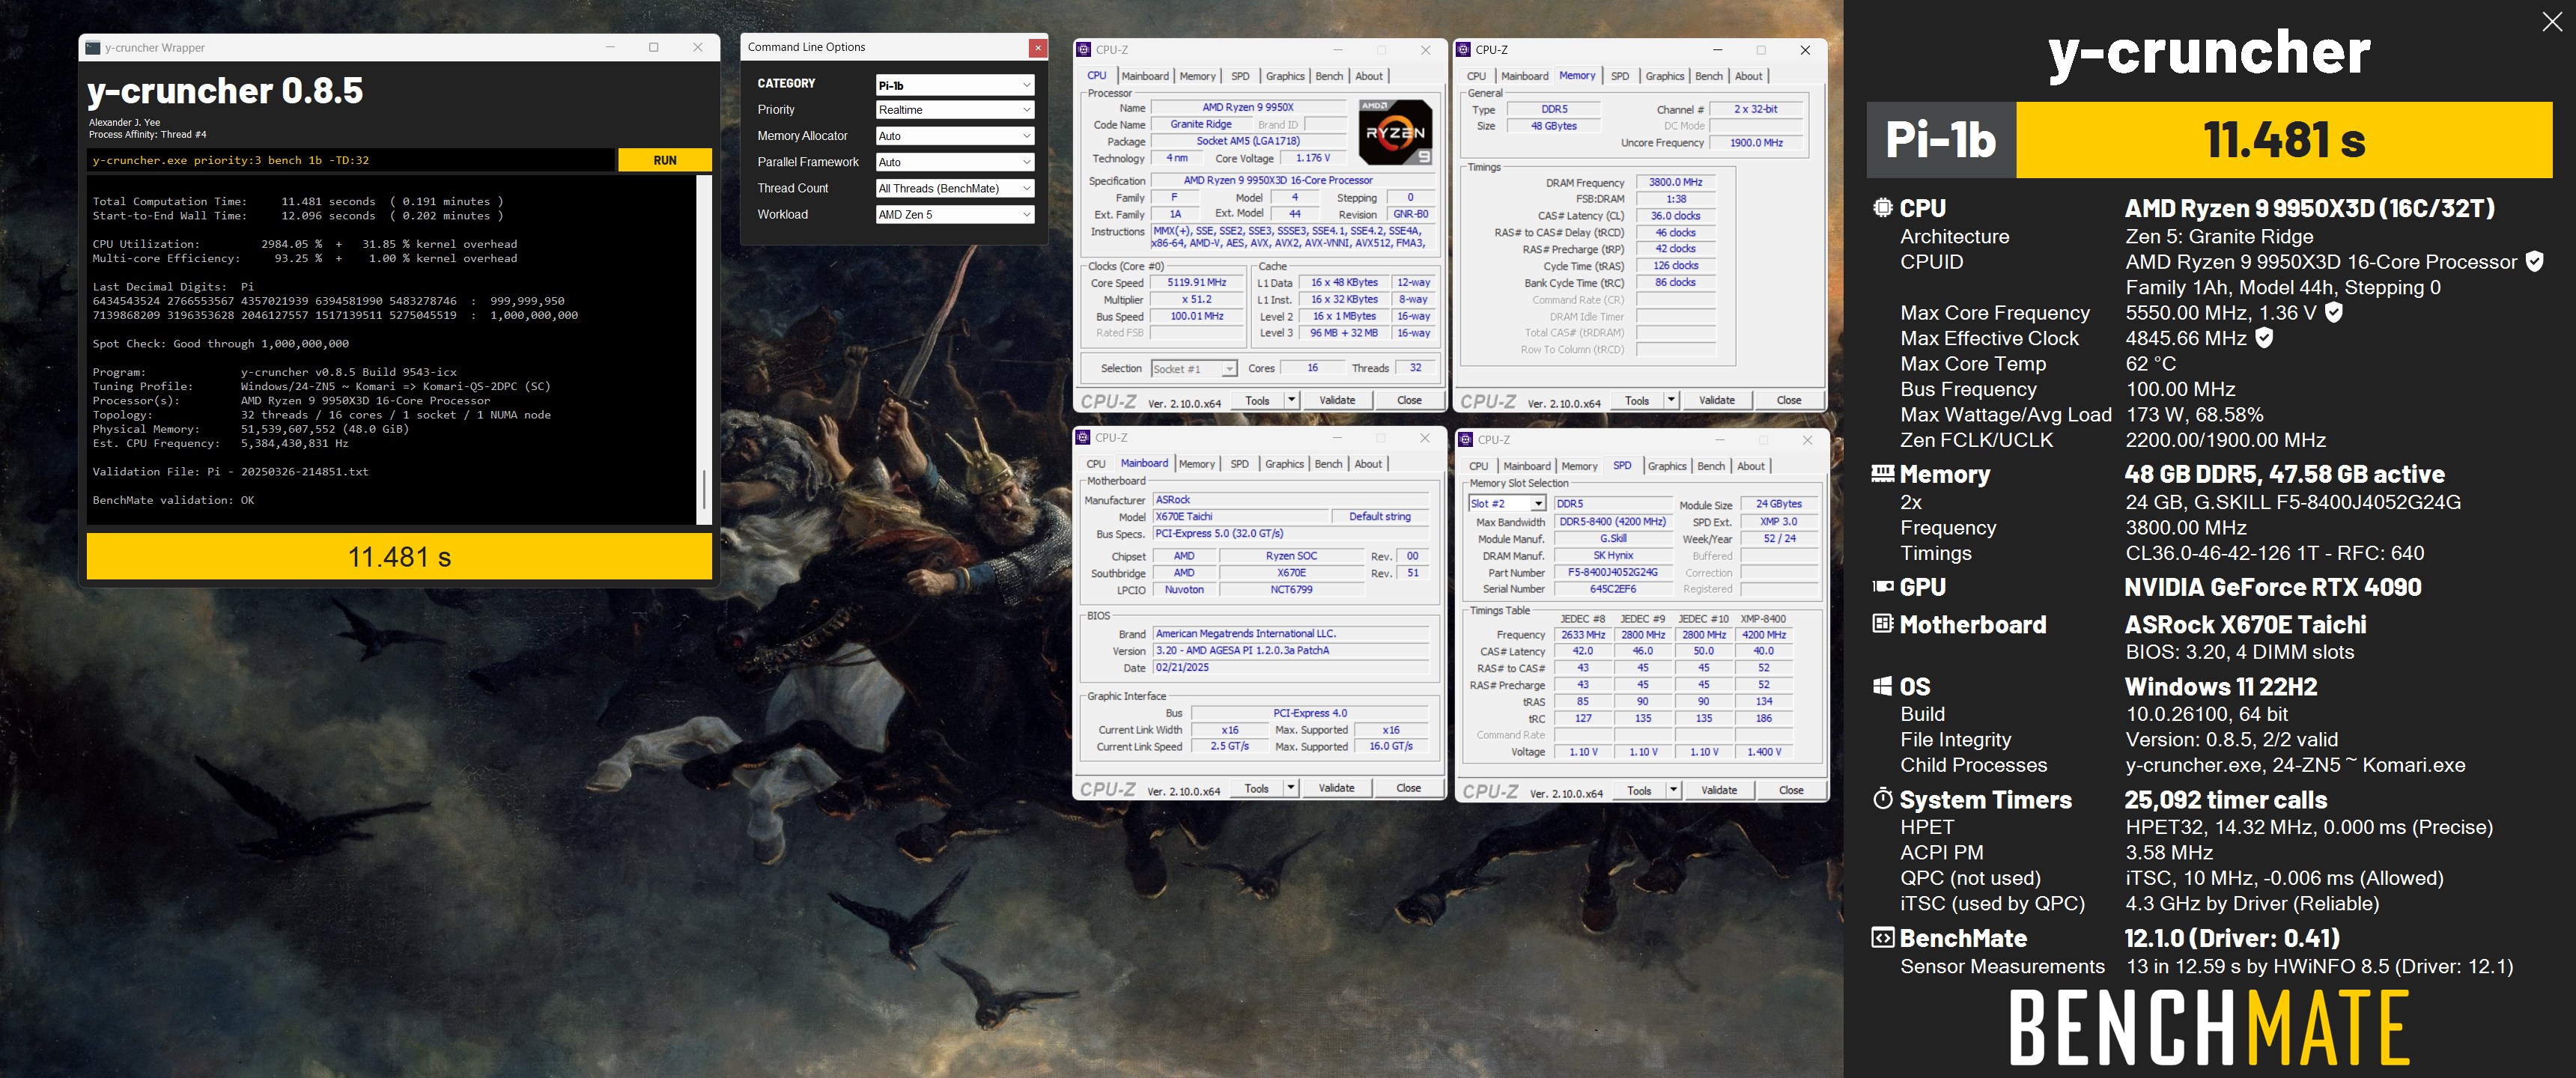
Task: Click 'Validation File: Pi - 20250326-214851.txt' line
Action: coord(230,472)
